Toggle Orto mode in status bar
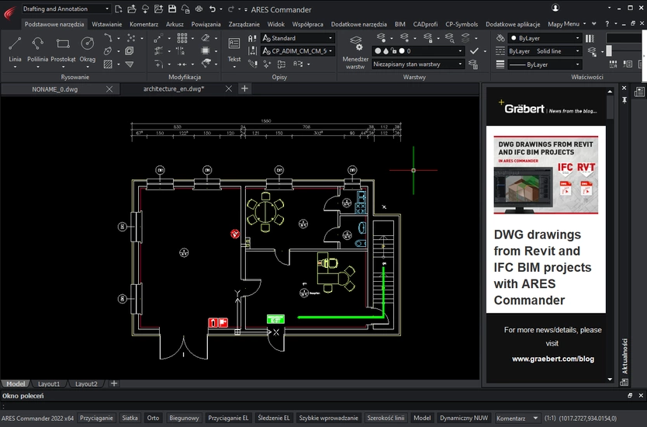The width and height of the screenshot is (647, 427). [153, 418]
